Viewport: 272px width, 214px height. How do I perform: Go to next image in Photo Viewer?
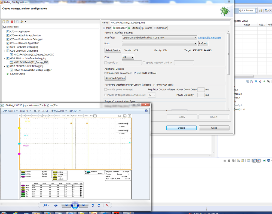click(x=84, y=205)
